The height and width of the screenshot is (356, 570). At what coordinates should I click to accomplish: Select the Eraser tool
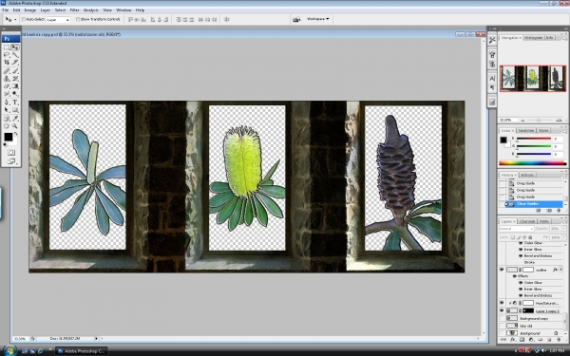(x=7, y=86)
